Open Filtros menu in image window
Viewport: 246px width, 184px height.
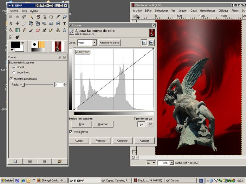tap(235, 11)
